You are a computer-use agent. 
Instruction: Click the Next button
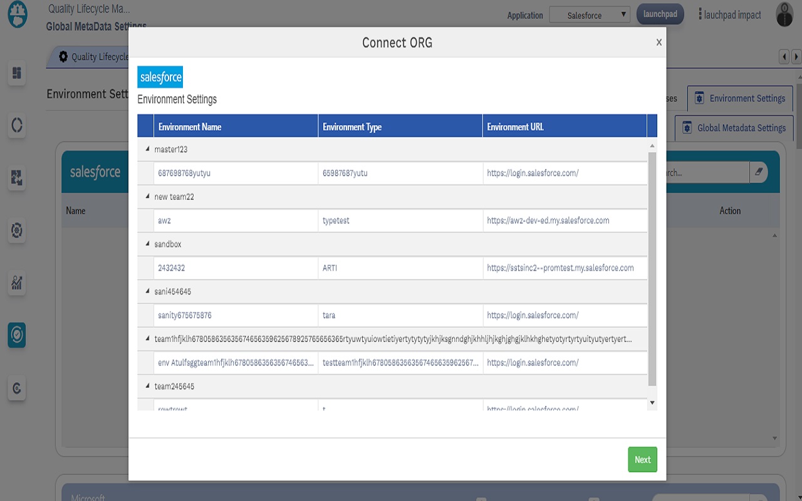(x=643, y=460)
